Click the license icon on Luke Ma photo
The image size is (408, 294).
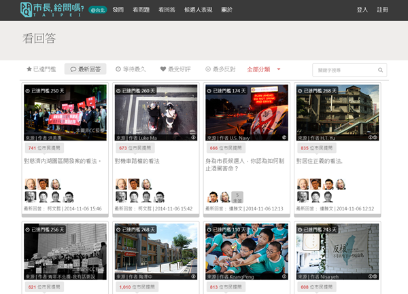pos(193,137)
